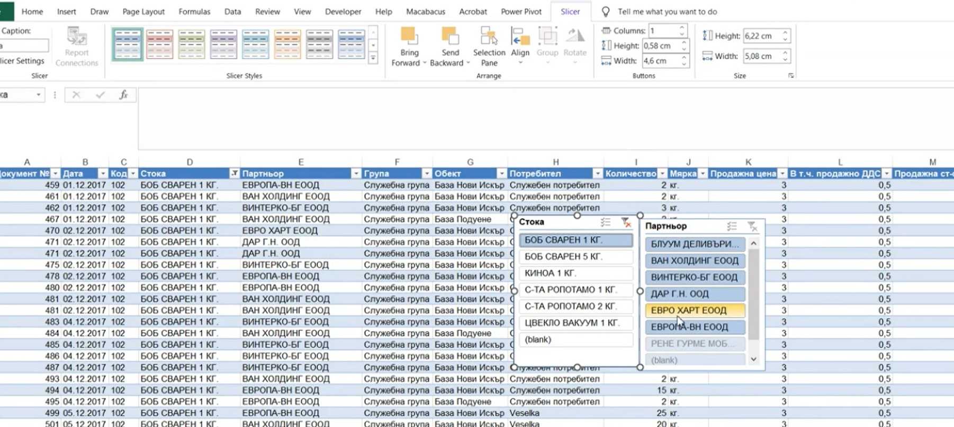Open the Formulas ribbon tab
The image size is (954, 427).
[194, 12]
